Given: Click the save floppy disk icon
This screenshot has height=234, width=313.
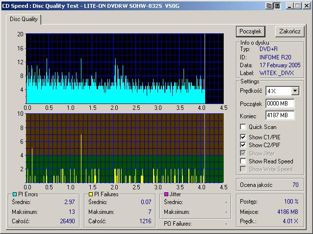Looking at the screenshot, I should tap(277, 5).
